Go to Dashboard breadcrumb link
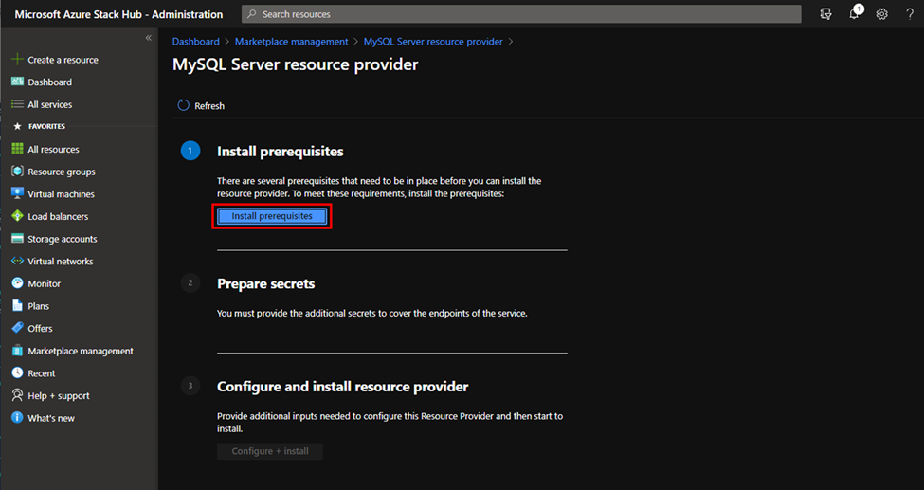 [195, 42]
